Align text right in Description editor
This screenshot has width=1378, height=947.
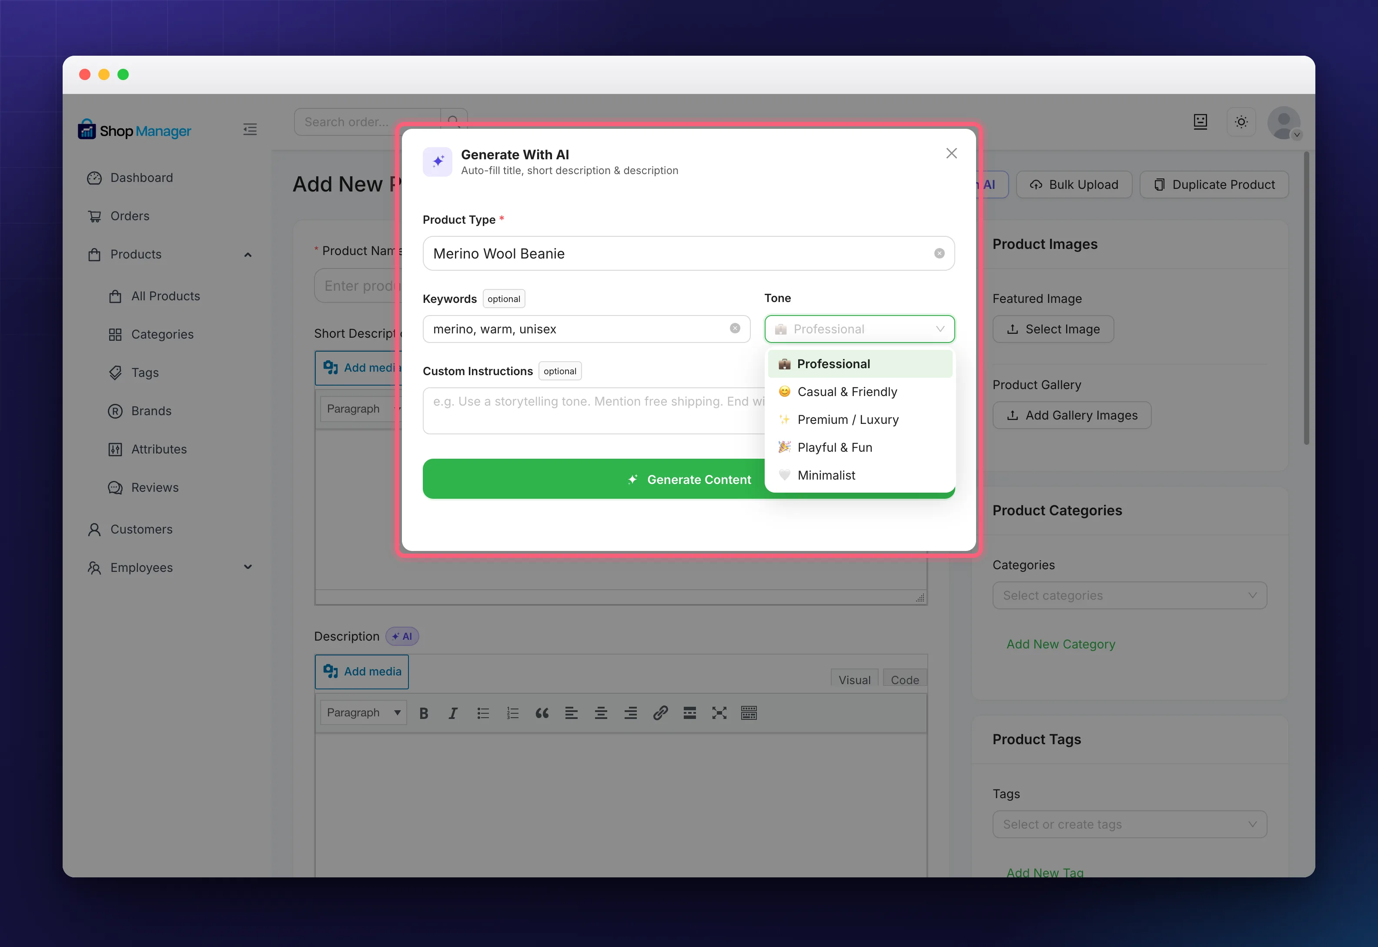tap(630, 713)
